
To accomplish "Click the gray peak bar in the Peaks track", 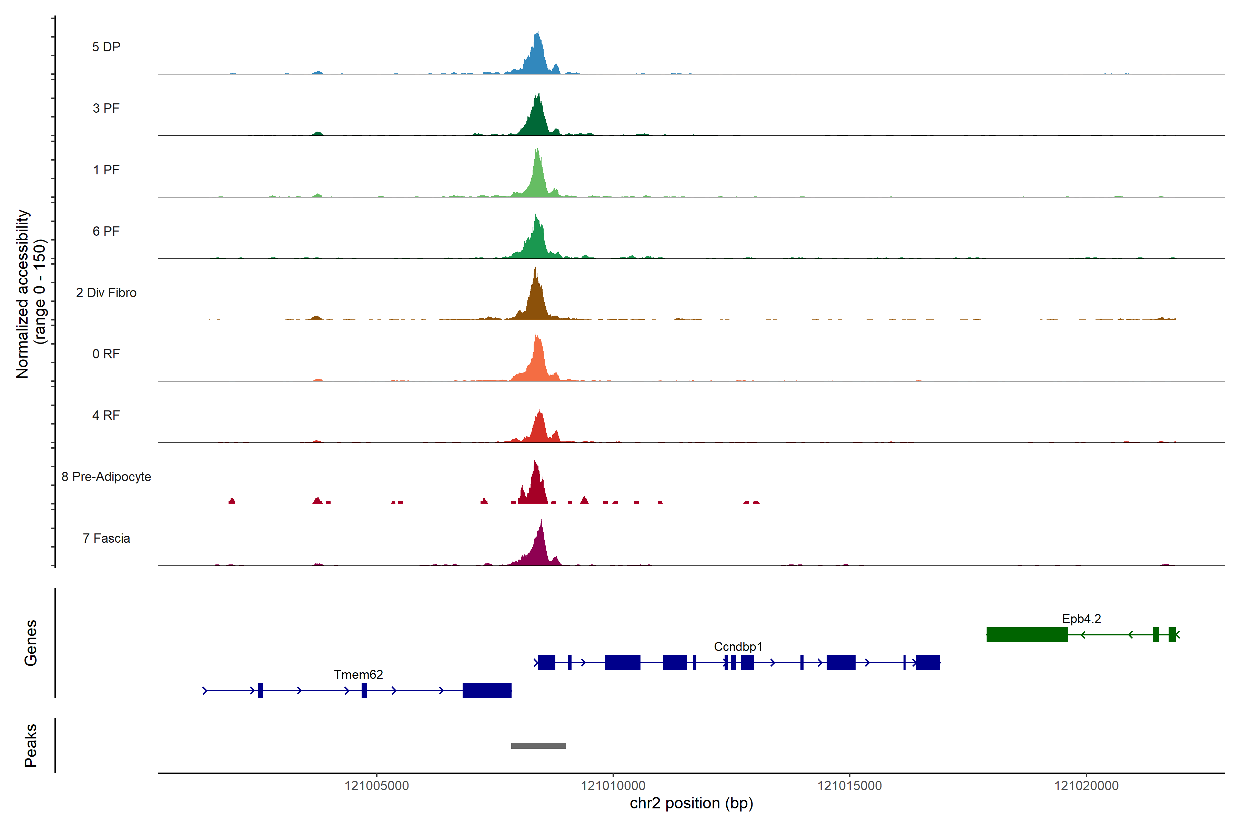I will click(538, 746).
